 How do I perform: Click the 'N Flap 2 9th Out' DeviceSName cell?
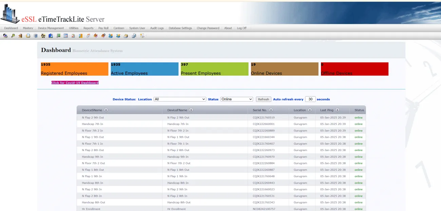93,118
